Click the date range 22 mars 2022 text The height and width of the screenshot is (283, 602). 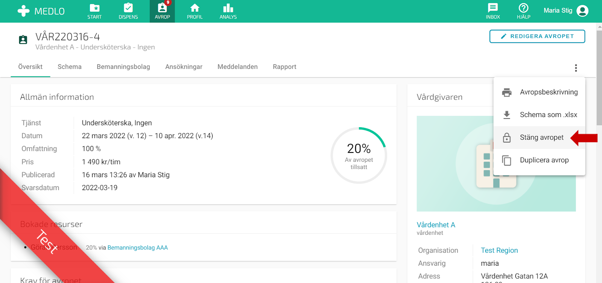[x=147, y=136]
